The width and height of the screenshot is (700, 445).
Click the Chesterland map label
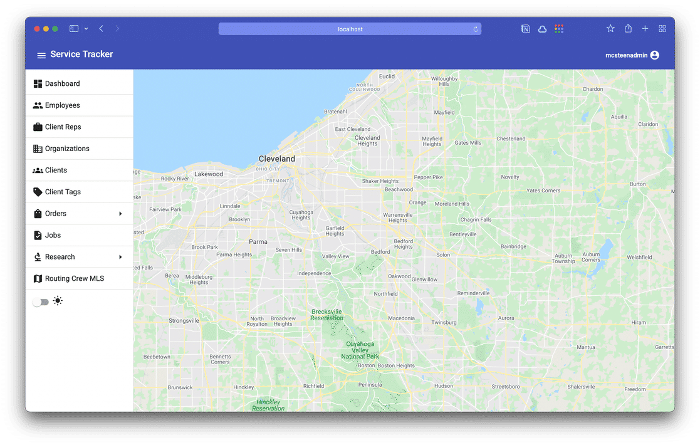[x=511, y=139]
